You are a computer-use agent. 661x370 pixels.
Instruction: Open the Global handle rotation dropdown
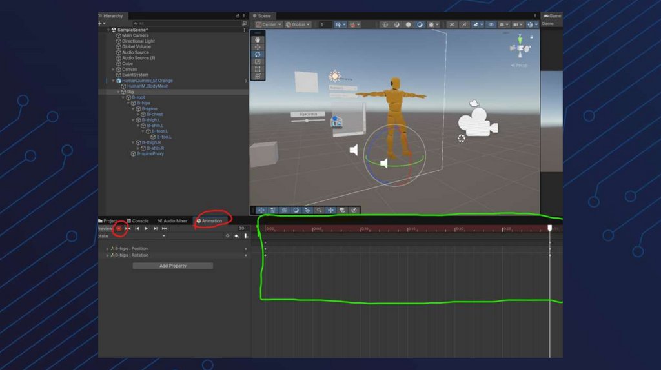click(298, 24)
